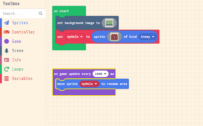Screen dimensions: 203x126
Task: Open the Sprites category label
Action: point(20,23)
